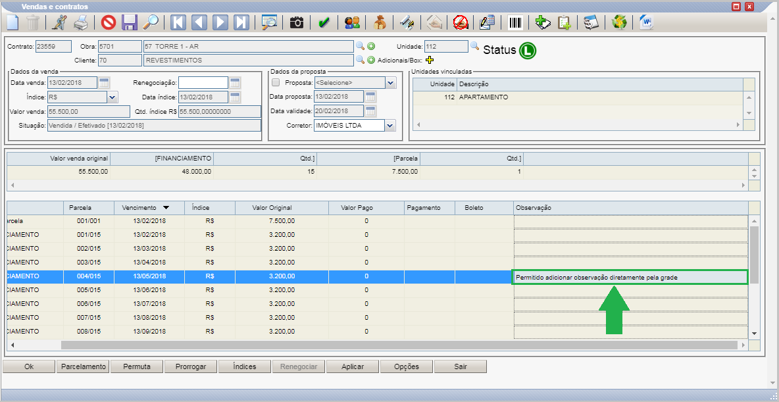Screen dimensions: 779x402
Task: Click the camera icon in the toolbar
Action: 297,22
